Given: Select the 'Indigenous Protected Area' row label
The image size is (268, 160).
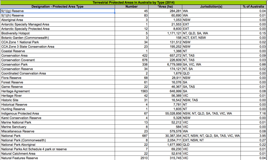Looking at the screenshot, I should coord(57,114).
